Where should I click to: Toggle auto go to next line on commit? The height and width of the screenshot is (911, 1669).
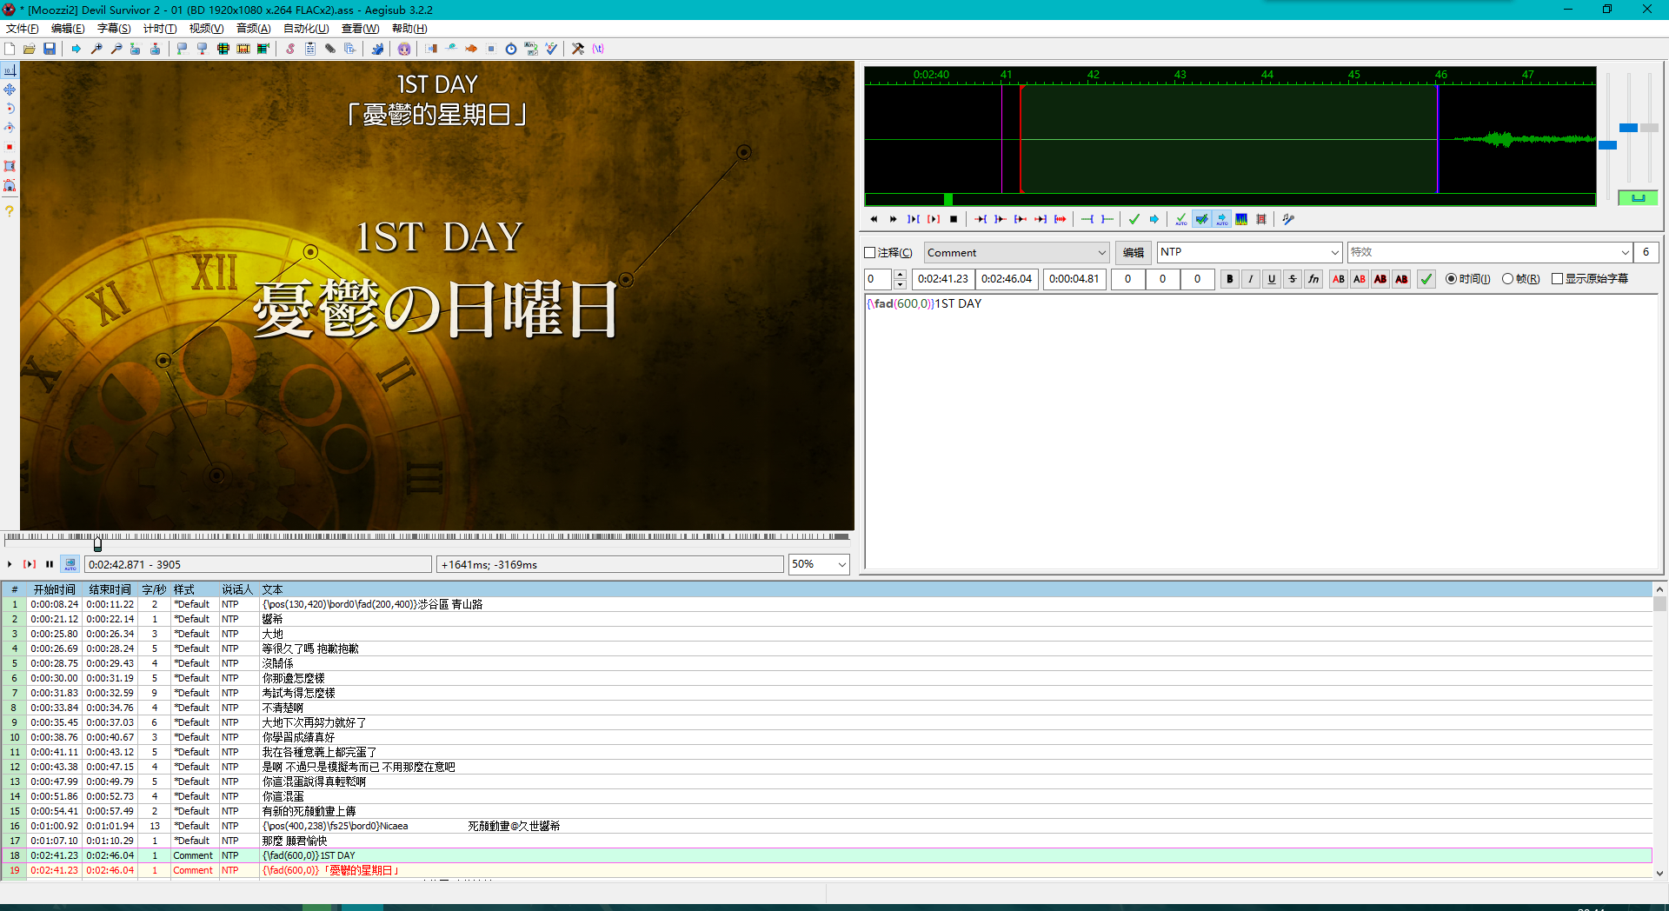pyautogui.click(x=1201, y=219)
